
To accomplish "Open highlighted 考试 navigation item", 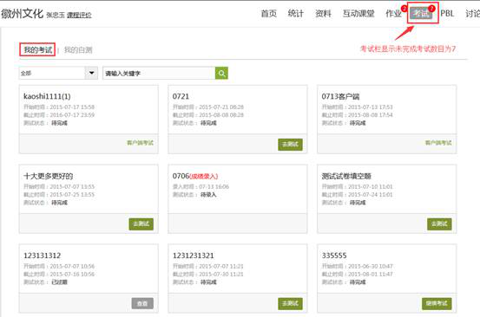I will [423, 13].
